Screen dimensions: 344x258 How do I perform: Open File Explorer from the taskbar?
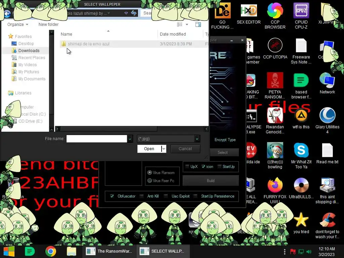click(71, 251)
